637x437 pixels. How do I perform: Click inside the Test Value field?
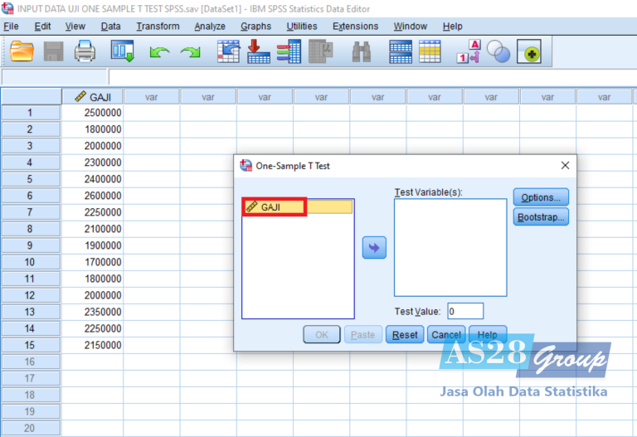click(x=464, y=311)
